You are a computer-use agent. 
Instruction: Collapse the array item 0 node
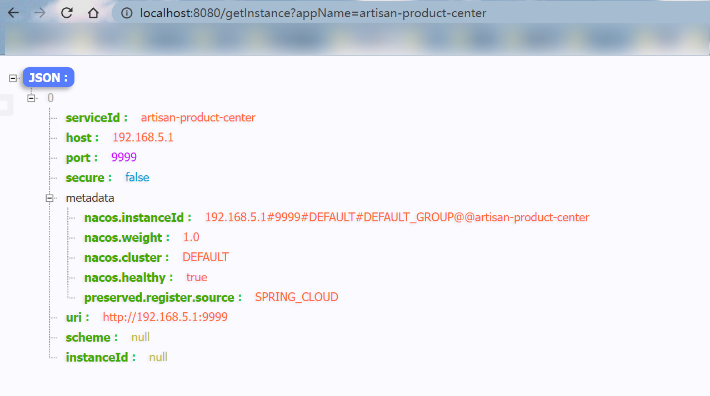pyautogui.click(x=31, y=98)
